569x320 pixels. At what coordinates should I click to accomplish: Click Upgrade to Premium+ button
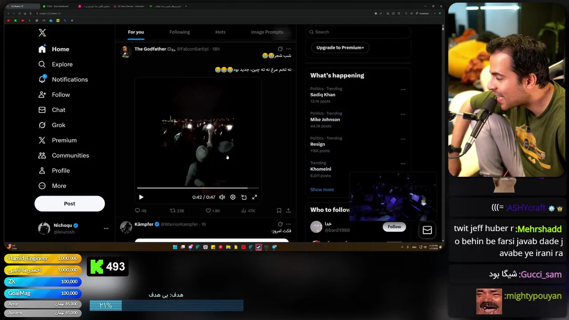tap(340, 48)
